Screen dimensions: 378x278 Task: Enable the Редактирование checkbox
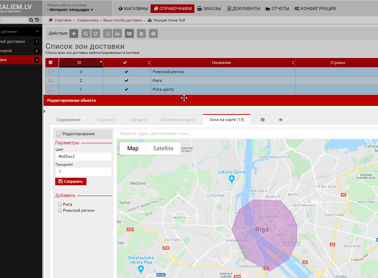pos(58,134)
